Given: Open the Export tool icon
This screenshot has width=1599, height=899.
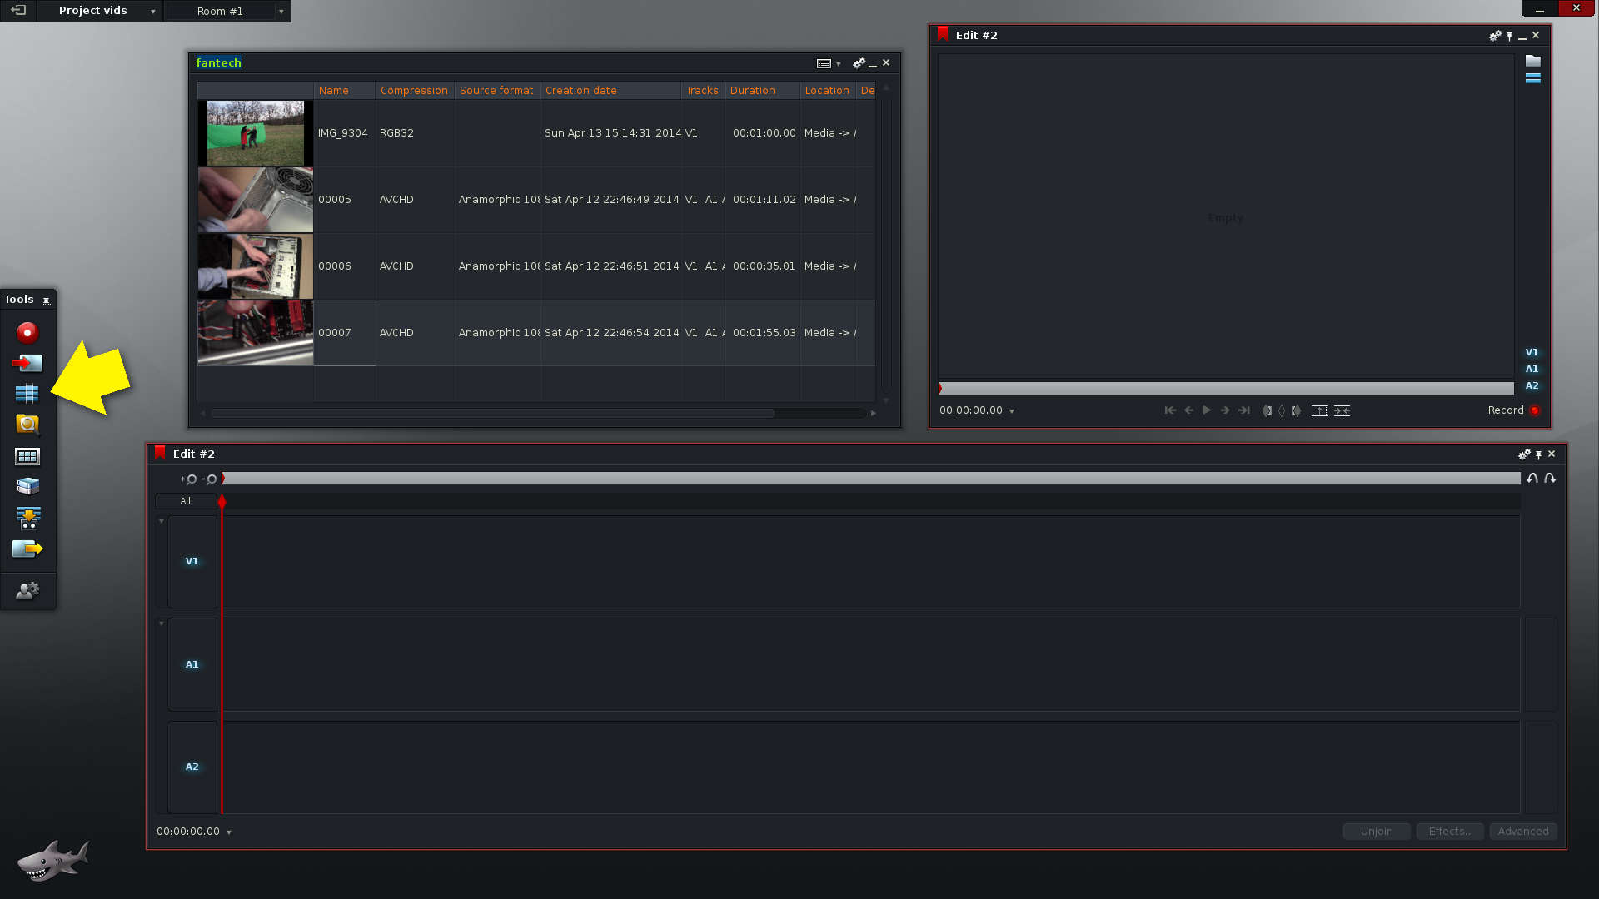Looking at the screenshot, I should tap(27, 549).
